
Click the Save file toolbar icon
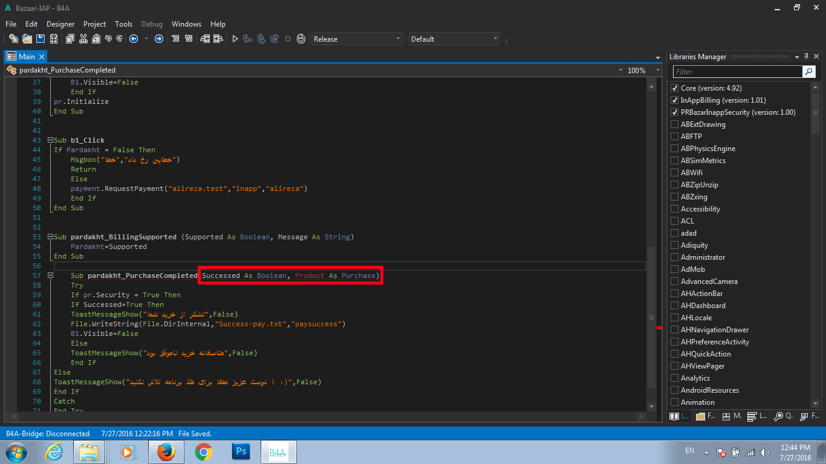click(x=41, y=39)
